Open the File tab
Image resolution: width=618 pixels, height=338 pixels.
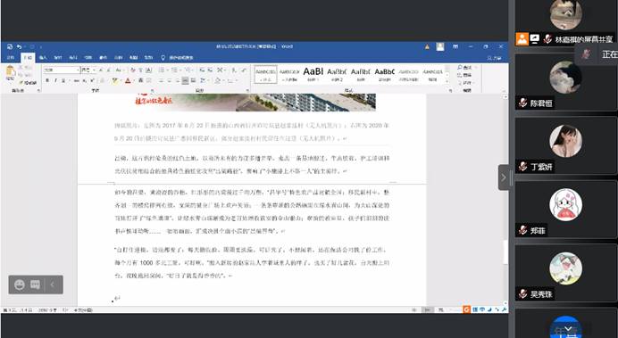pyautogui.click(x=11, y=57)
